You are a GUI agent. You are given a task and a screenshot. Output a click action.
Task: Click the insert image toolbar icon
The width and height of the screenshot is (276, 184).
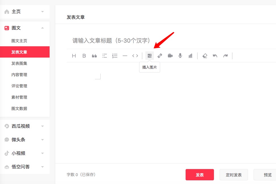pyautogui.click(x=149, y=56)
